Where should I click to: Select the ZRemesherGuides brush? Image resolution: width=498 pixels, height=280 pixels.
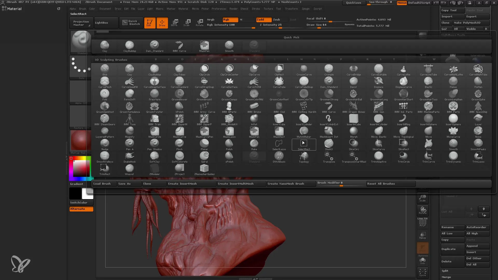[204, 169]
